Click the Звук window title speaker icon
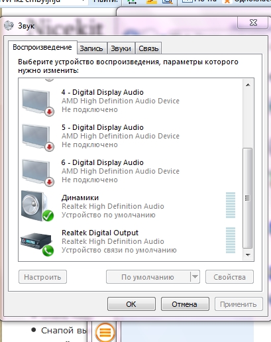 9,26
